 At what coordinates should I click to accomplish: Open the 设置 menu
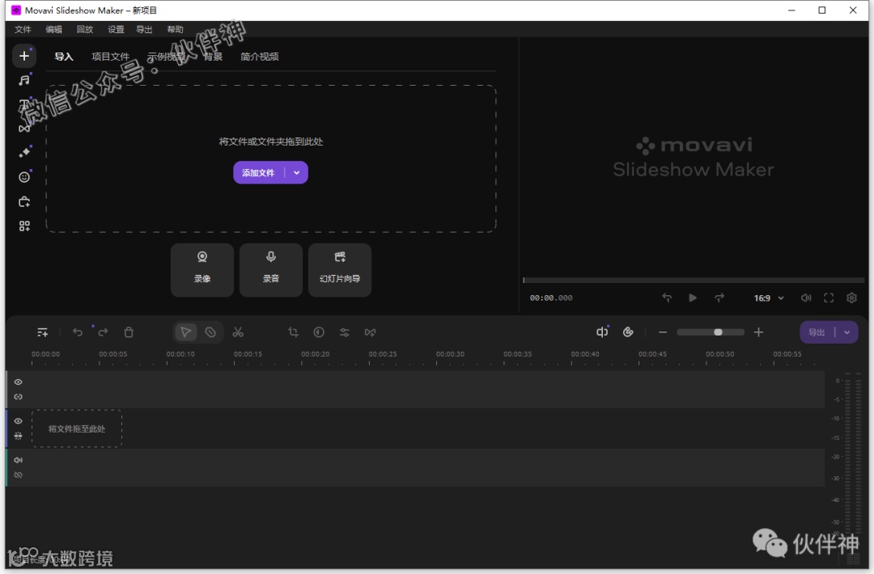(x=116, y=29)
